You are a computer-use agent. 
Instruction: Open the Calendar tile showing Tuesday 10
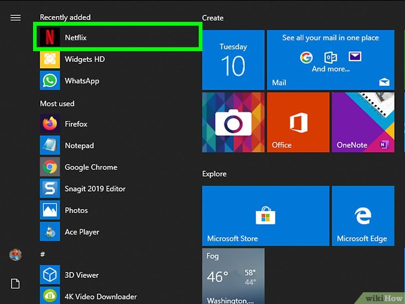233,60
